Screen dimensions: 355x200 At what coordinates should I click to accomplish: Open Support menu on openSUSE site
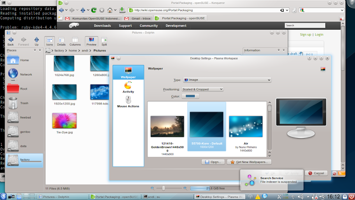(125, 26)
